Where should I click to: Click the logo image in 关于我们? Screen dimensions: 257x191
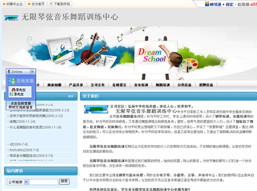96,109
